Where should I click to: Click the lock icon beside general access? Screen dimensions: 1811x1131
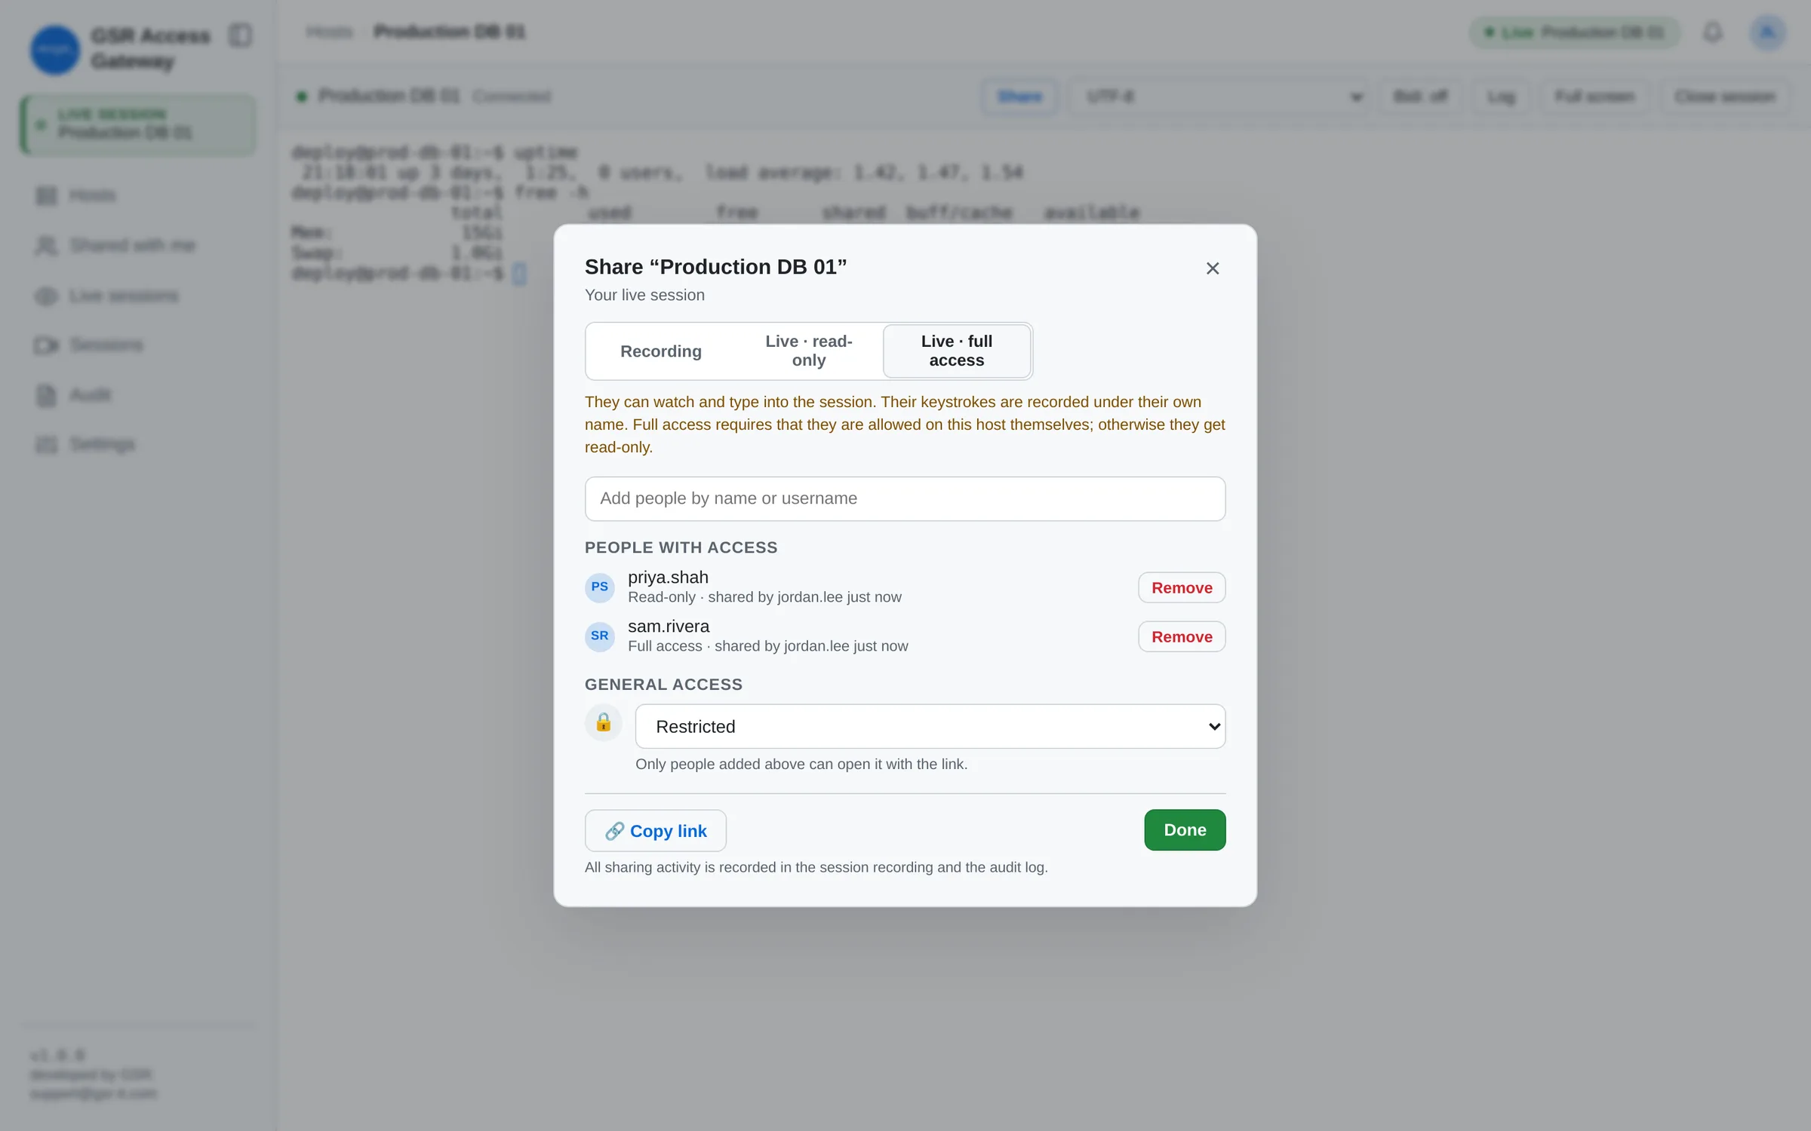pyautogui.click(x=604, y=723)
